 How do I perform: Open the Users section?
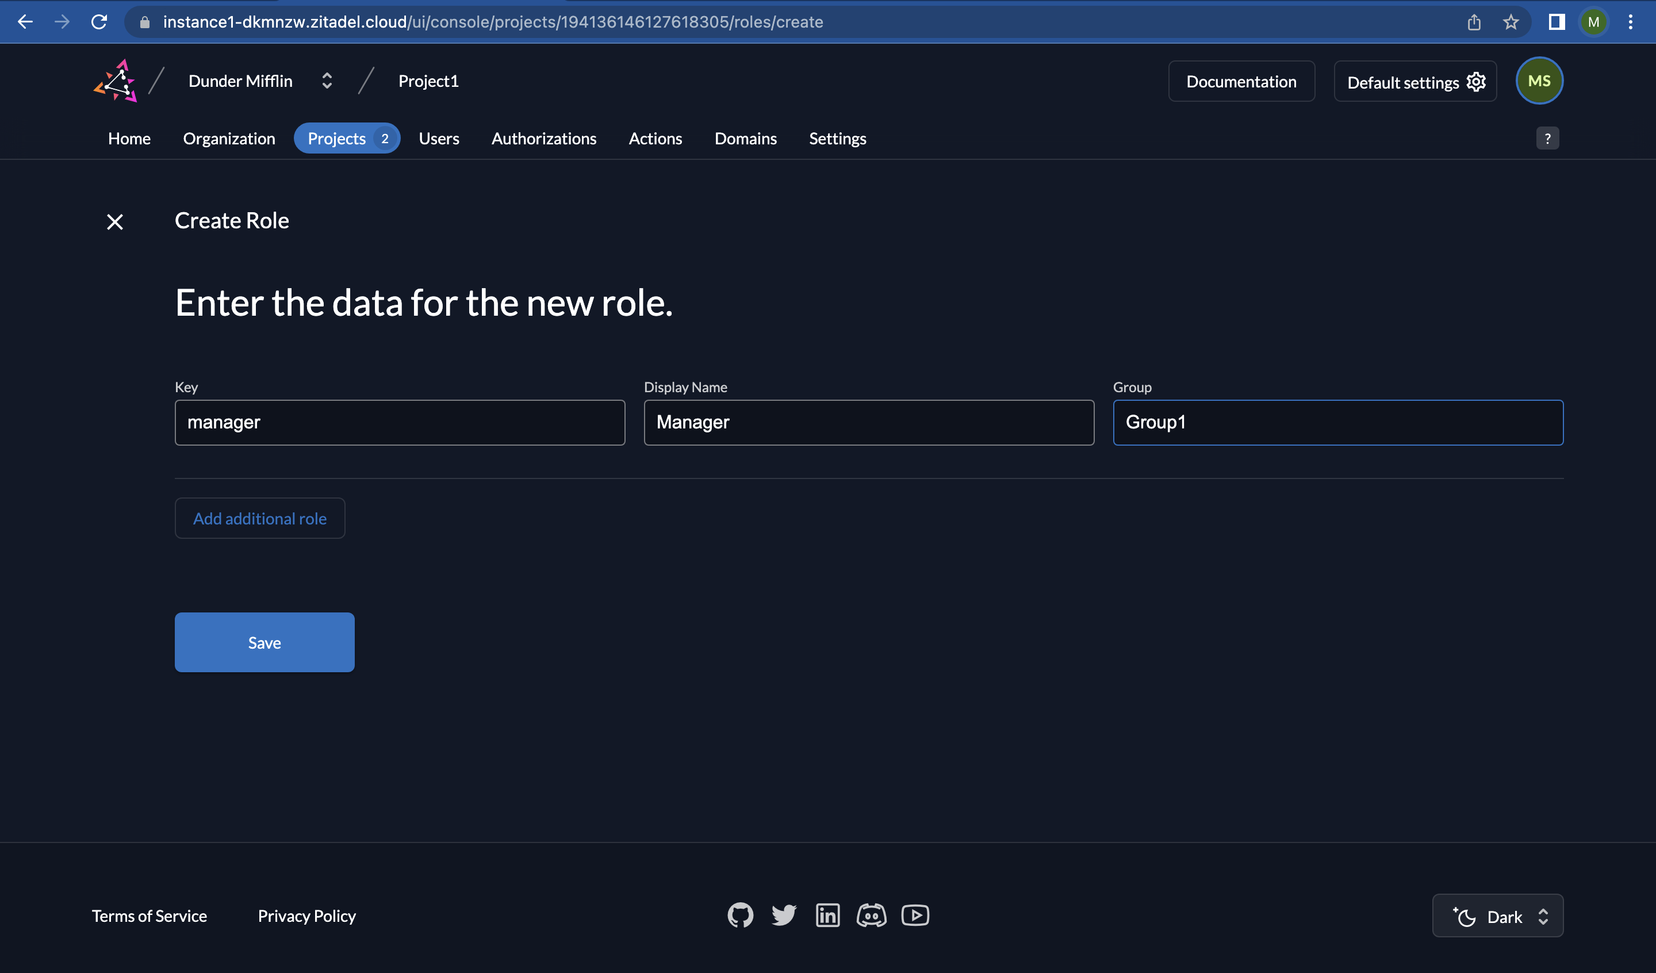click(x=439, y=138)
